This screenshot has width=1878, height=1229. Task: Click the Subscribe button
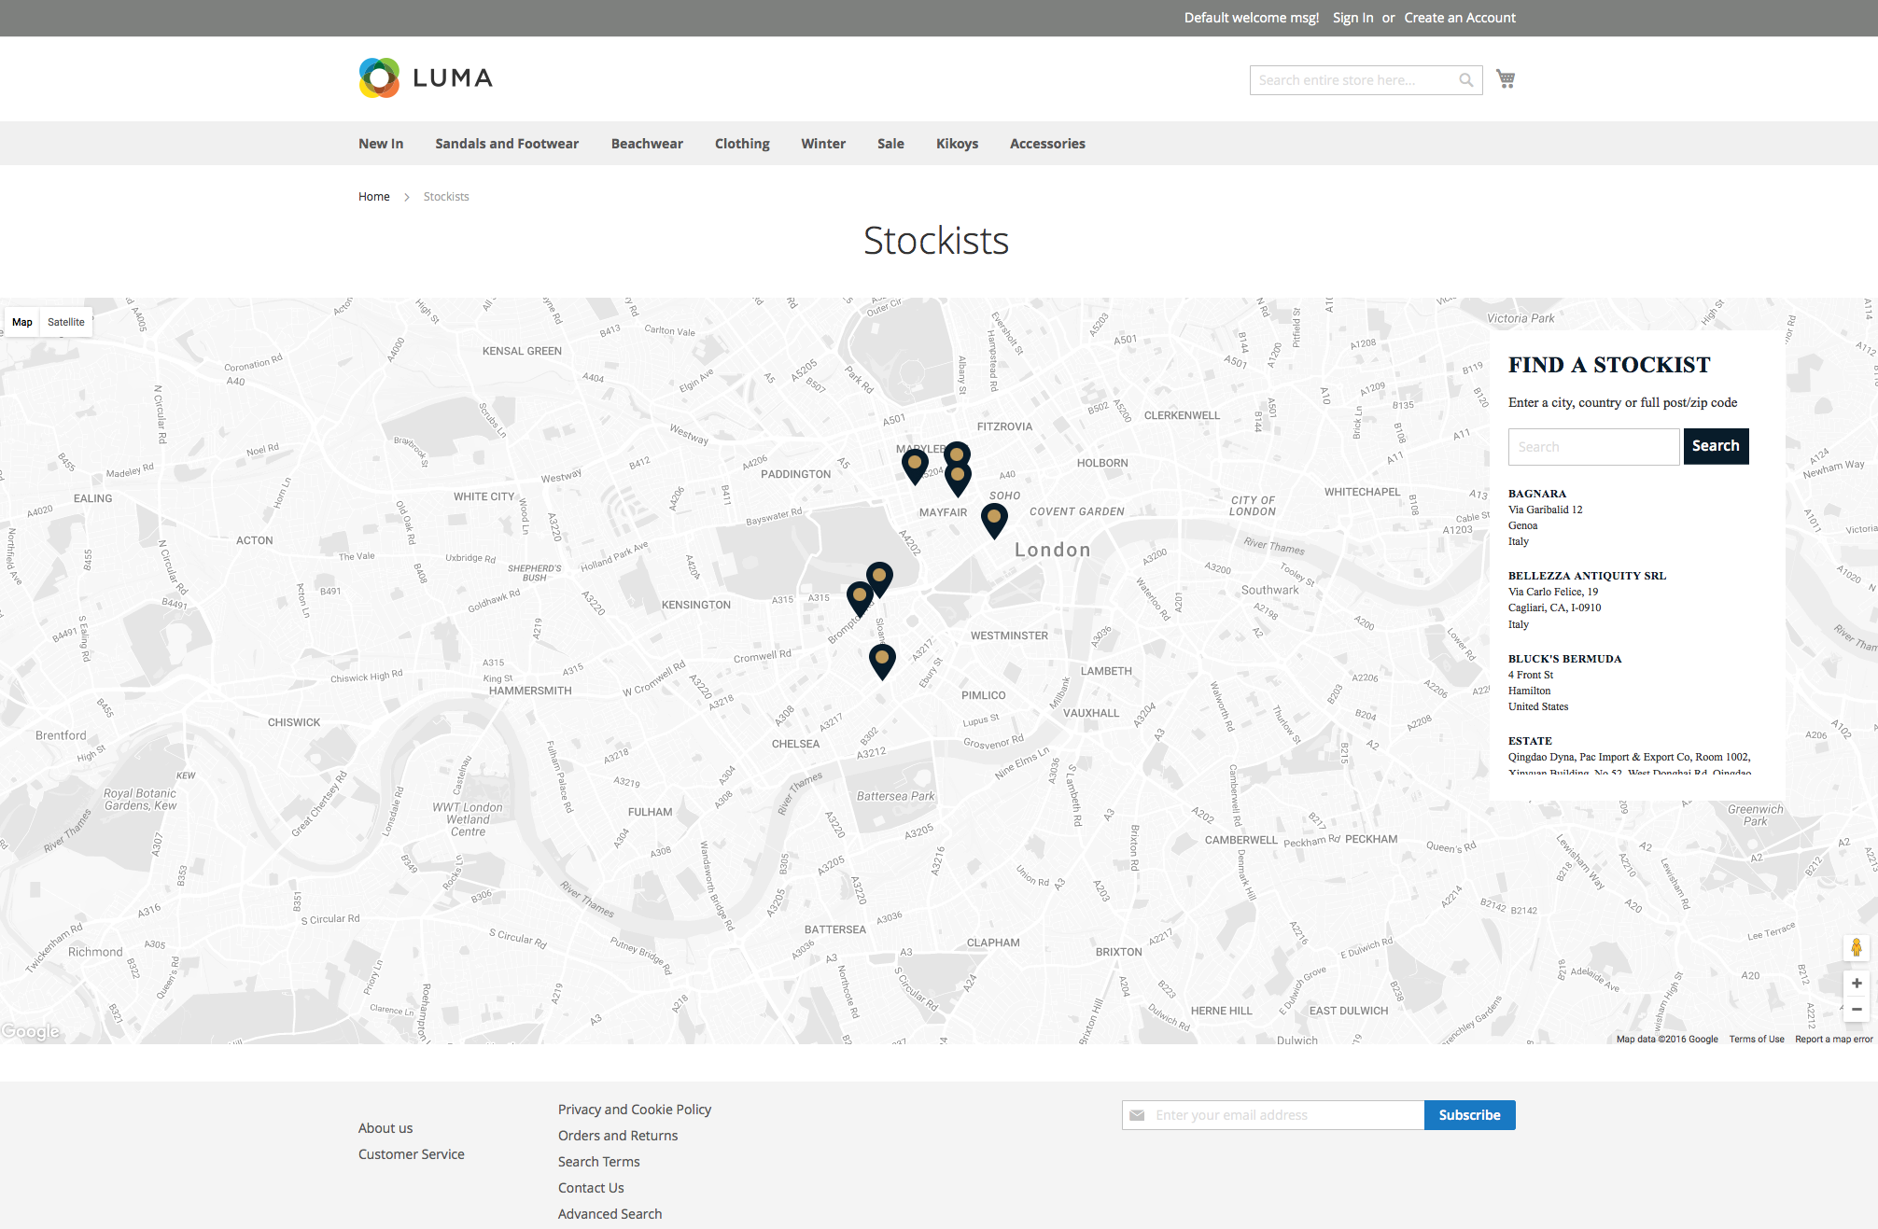point(1468,1115)
